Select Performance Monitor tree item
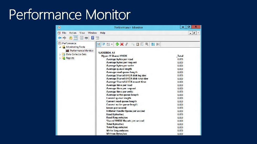The height and width of the screenshot is (144, 257). click(x=82, y=50)
